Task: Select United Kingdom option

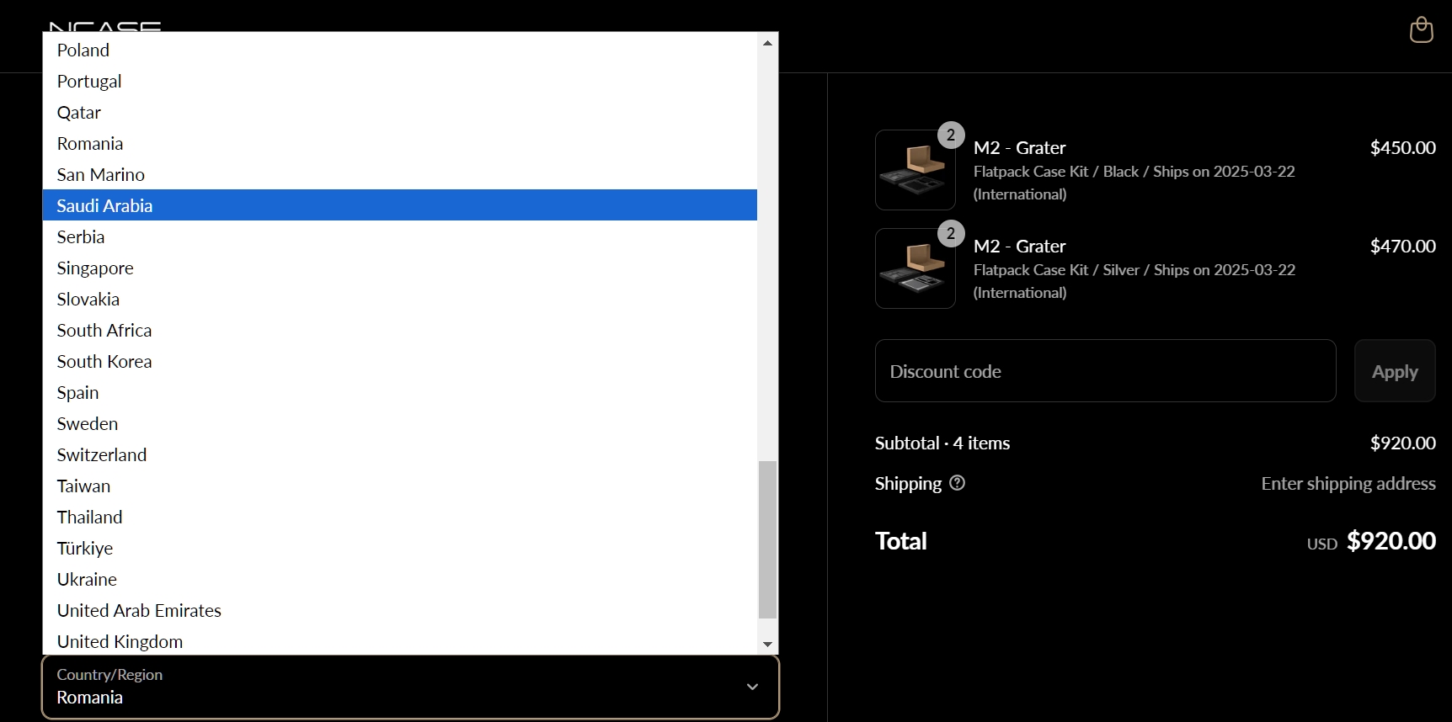Action: tap(400, 640)
